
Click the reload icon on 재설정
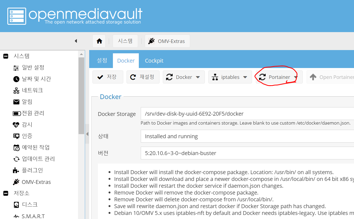tap(133, 77)
